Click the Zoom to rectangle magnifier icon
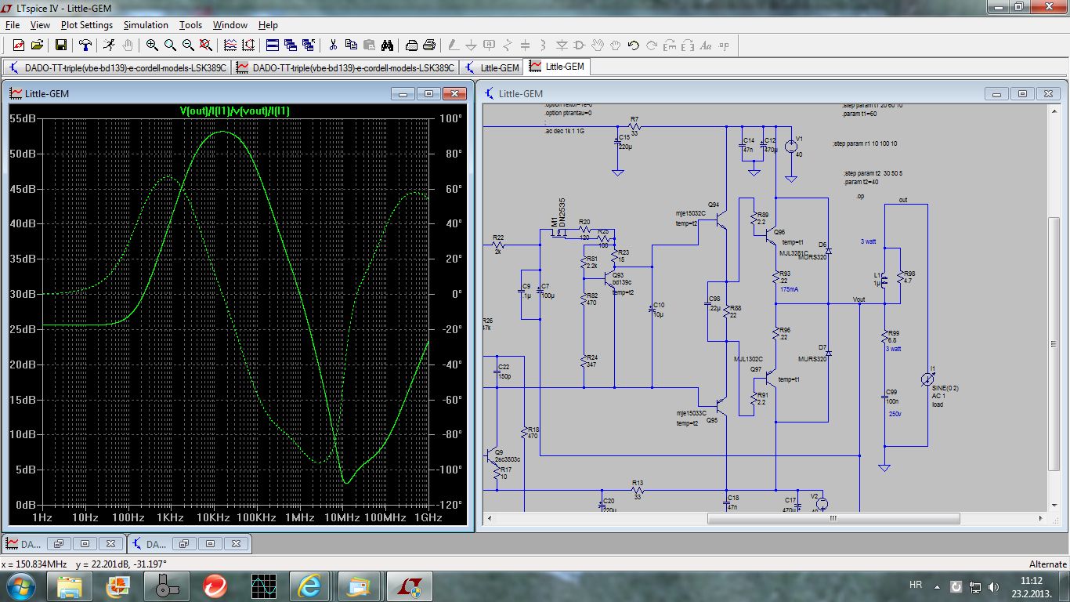This screenshot has width=1070, height=602. [x=170, y=45]
